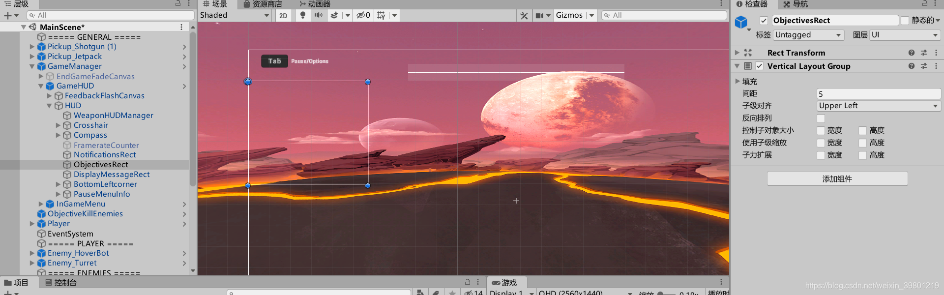Toggle the 静态的 (Static) checkbox
This screenshot has height=295, width=944.
pyautogui.click(x=905, y=21)
